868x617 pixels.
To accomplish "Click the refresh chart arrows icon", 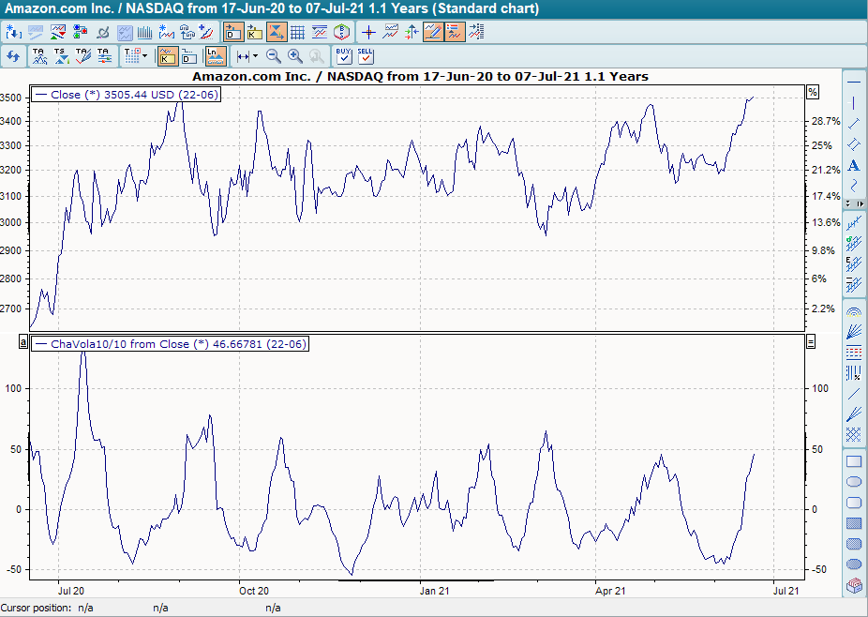I will 13,56.
